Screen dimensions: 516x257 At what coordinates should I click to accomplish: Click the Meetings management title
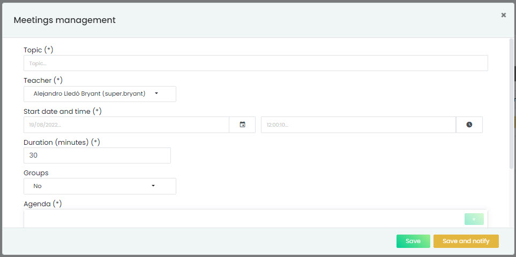64,20
